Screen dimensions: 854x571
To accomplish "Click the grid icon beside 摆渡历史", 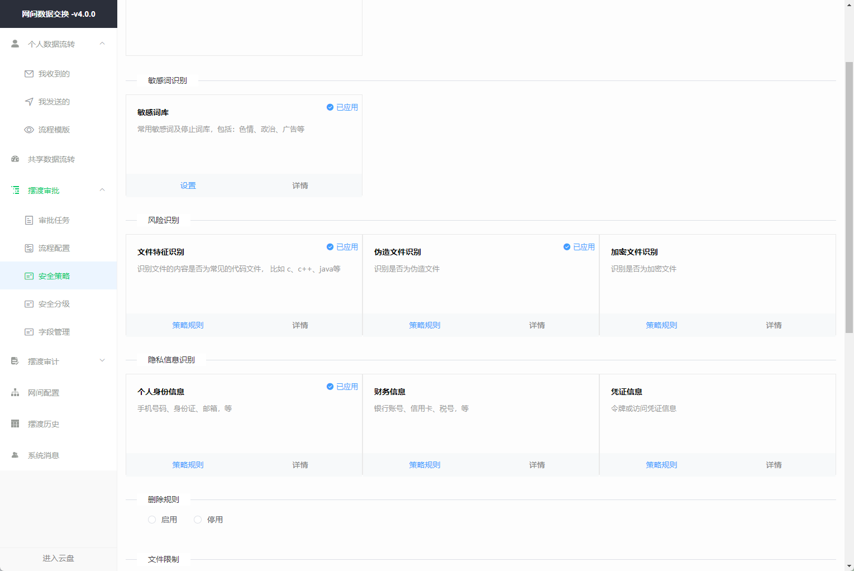I will pos(15,424).
